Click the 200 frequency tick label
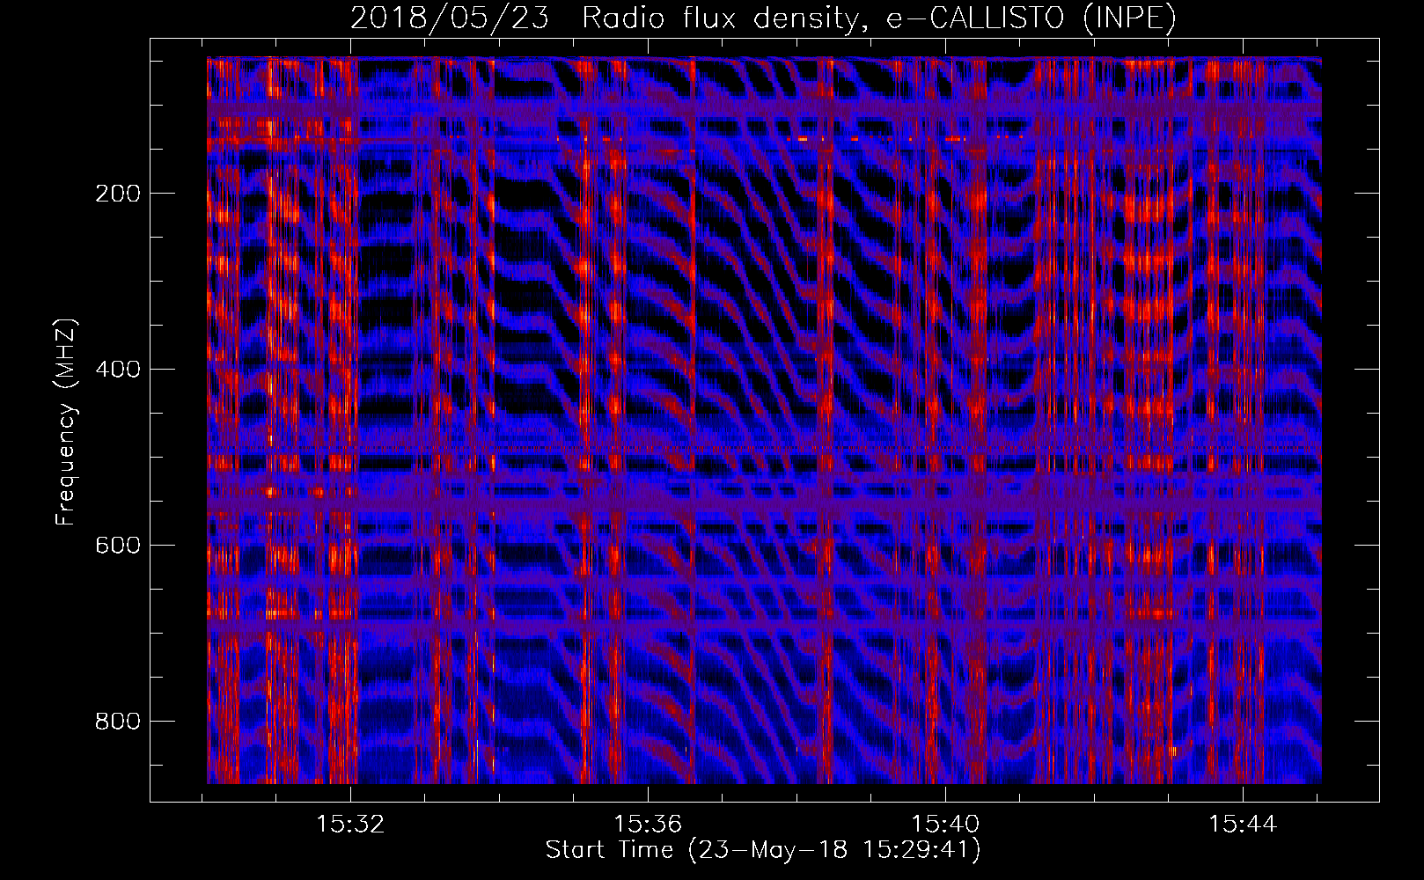Screen dimensions: 1424x880 click(118, 194)
